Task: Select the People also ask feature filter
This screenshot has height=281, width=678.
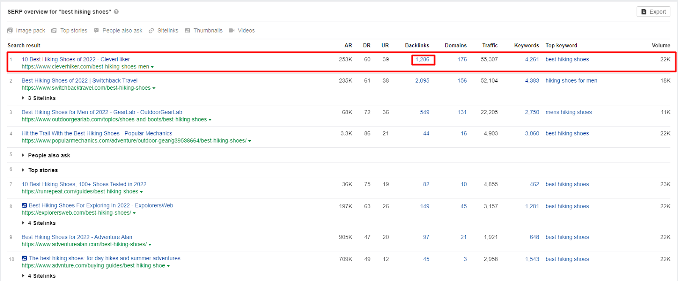Action: click(x=118, y=30)
